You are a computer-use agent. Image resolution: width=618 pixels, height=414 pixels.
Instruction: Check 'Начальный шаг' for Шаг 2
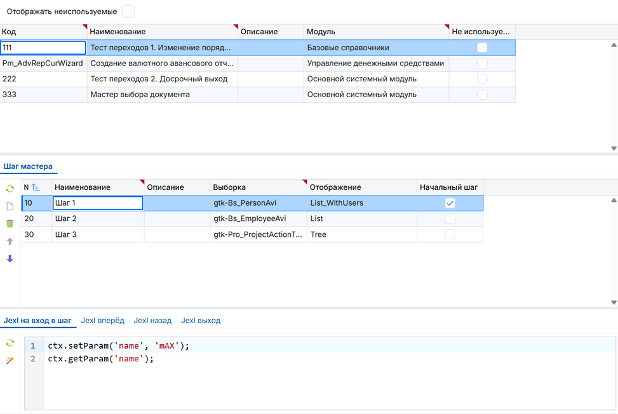[x=450, y=218]
